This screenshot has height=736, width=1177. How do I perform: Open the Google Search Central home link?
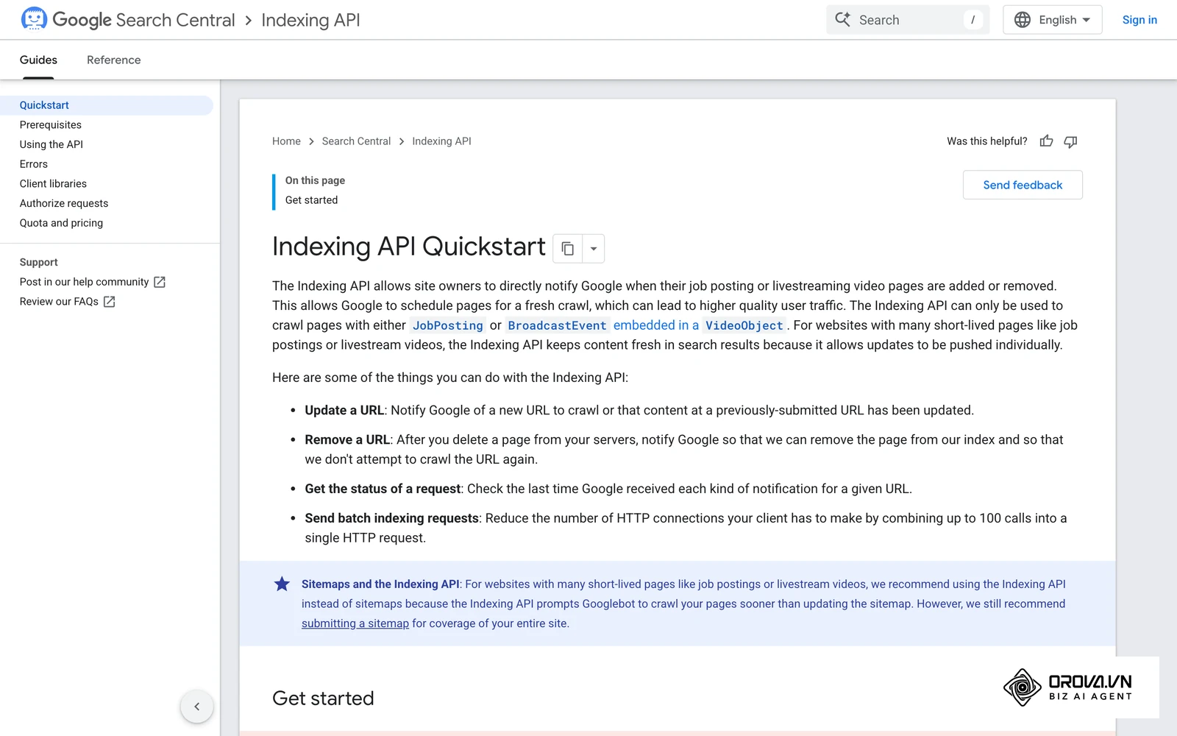[143, 20]
